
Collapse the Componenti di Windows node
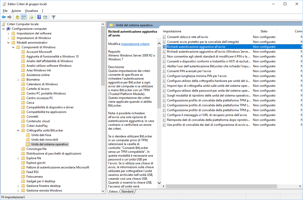[x=13, y=47]
